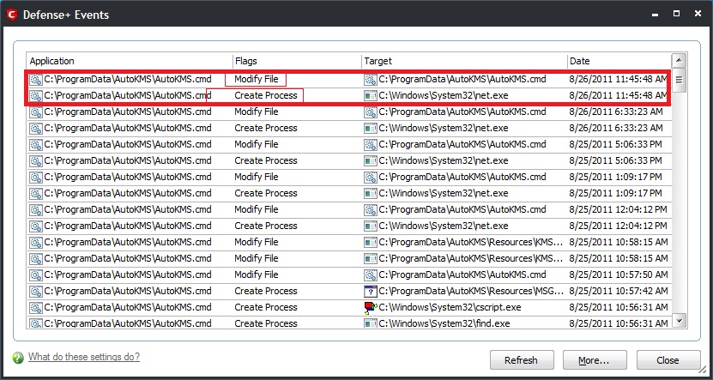Image resolution: width=713 pixels, height=380 pixels.
Task: Click the colorful cscript.exe target icon
Action: (371, 308)
